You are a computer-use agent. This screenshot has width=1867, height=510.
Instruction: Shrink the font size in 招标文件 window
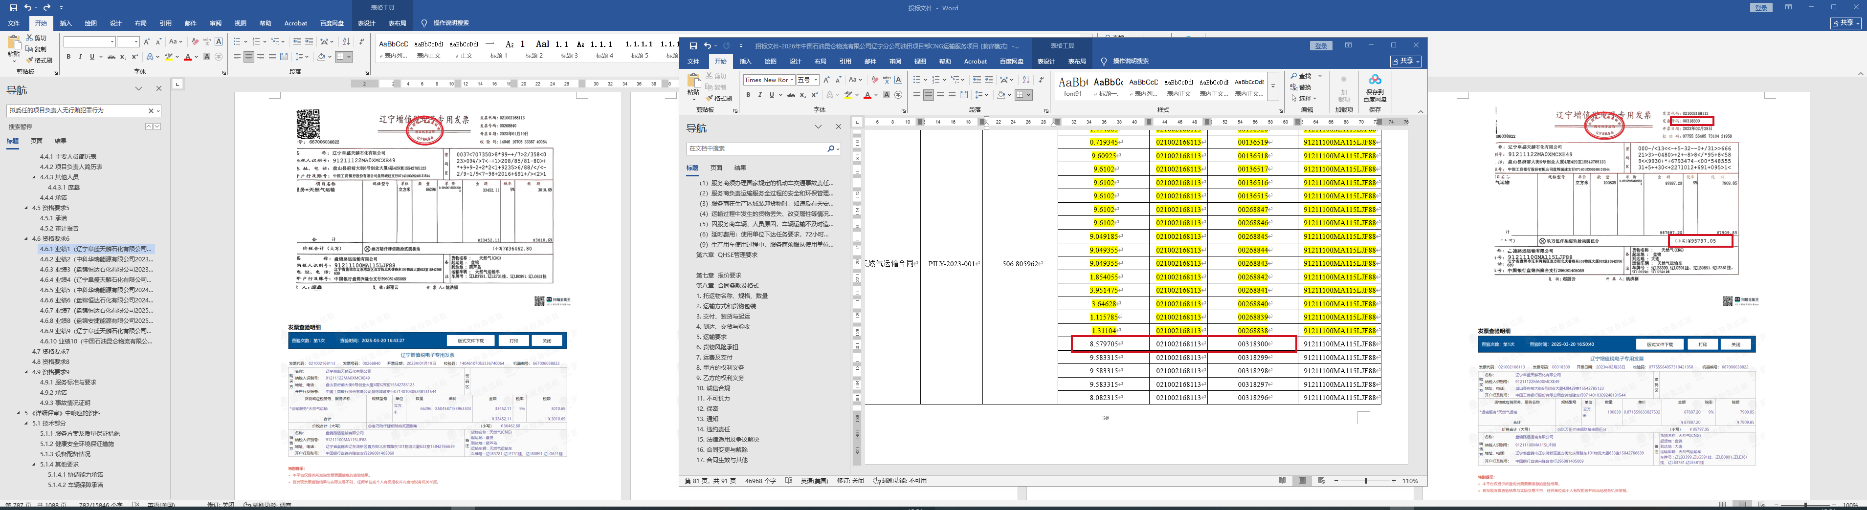pyautogui.click(x=839, y=80)
